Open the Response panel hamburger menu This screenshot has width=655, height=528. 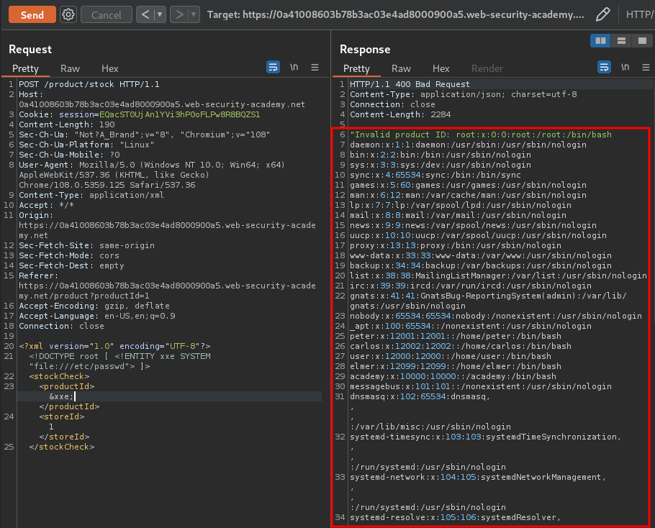click(x=646, y=67)
